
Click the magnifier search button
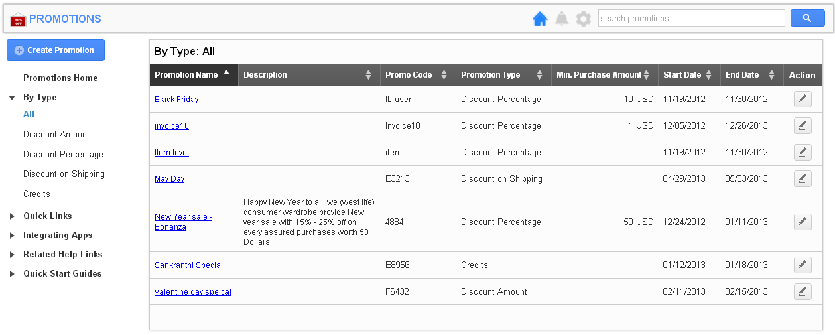(x=807, y=19)
